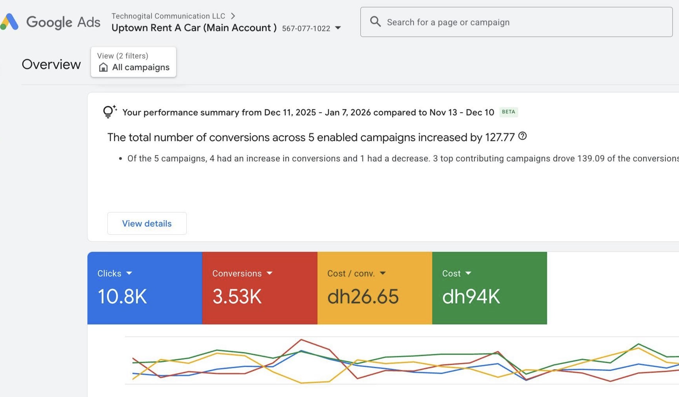Click the conversions increased by 127.77 headline
This screenshot has width=679, height=397.
click(x=311, y=137)
